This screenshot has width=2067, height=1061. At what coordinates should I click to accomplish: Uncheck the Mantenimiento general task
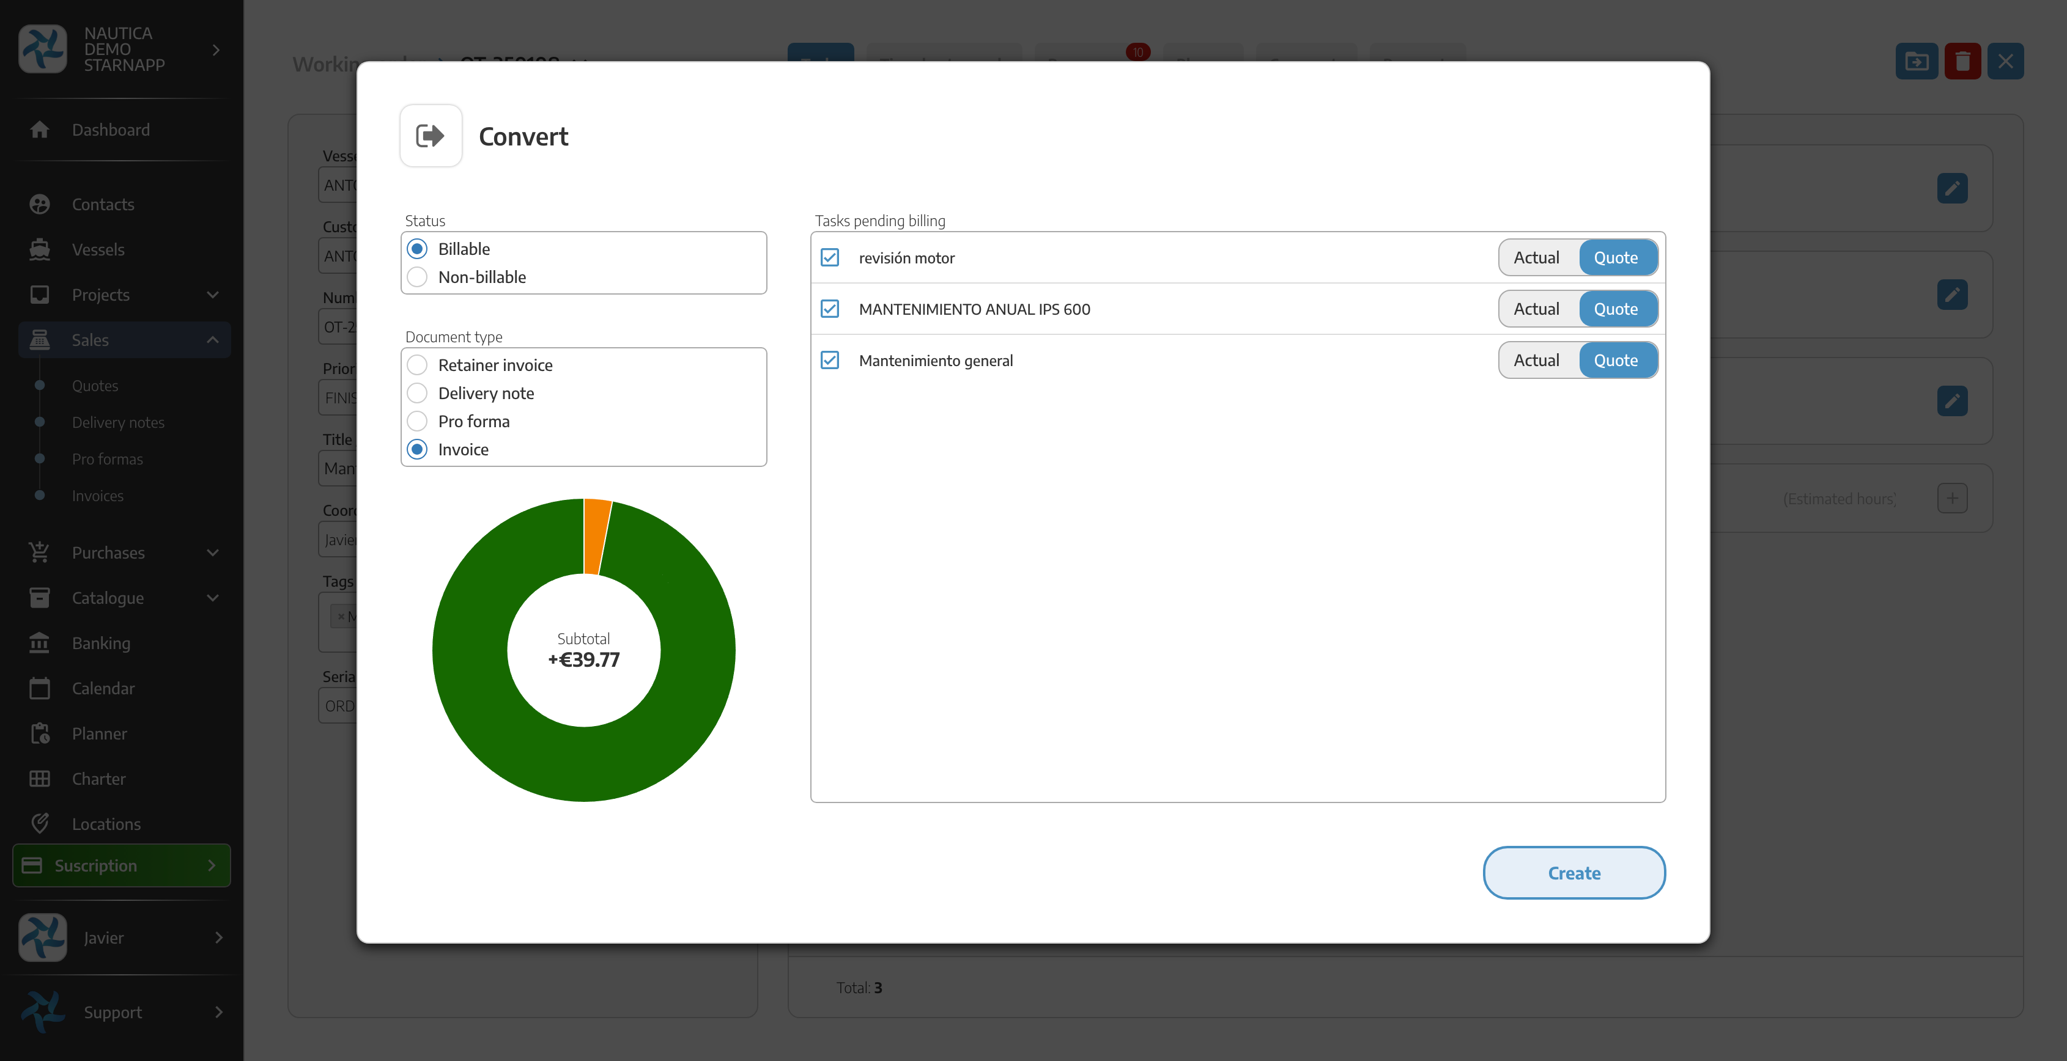pos(830,360)
